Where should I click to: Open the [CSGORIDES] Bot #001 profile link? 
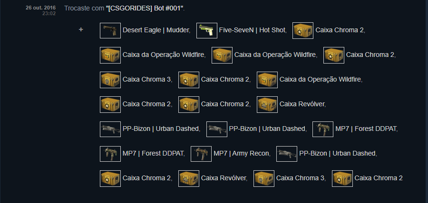(x=145, y=9)
